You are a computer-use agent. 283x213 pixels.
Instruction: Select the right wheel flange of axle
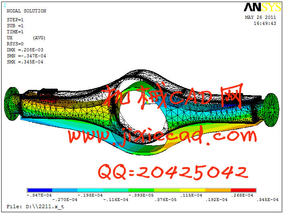(x=271, y=108)
